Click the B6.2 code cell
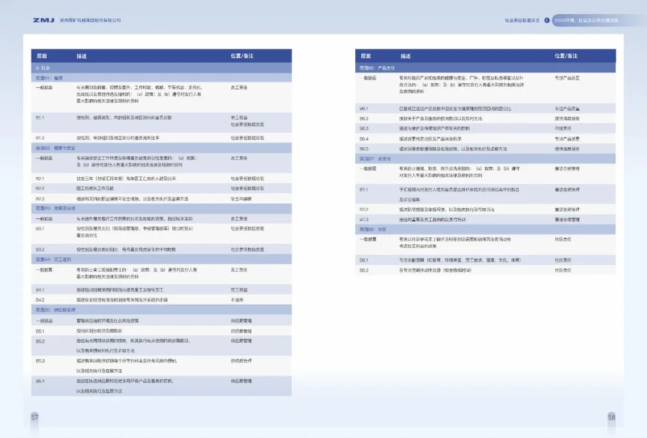Screen dimensions: 647x438 click(364, 118)
